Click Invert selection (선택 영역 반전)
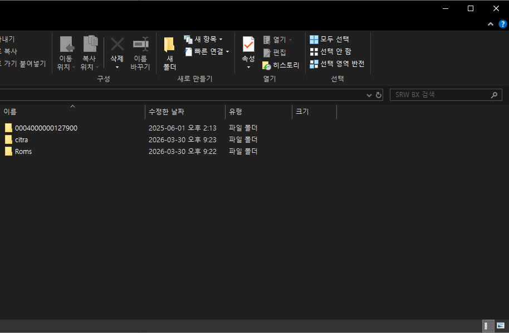The width and height of the screenshot is (509, 333). pos(337,64)
